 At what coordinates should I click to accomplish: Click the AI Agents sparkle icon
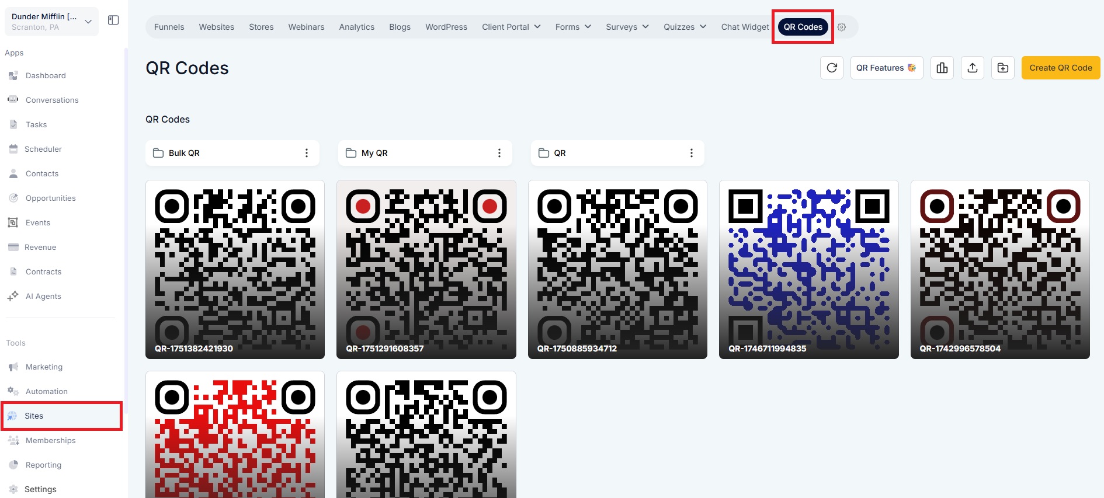pos(13,296)
